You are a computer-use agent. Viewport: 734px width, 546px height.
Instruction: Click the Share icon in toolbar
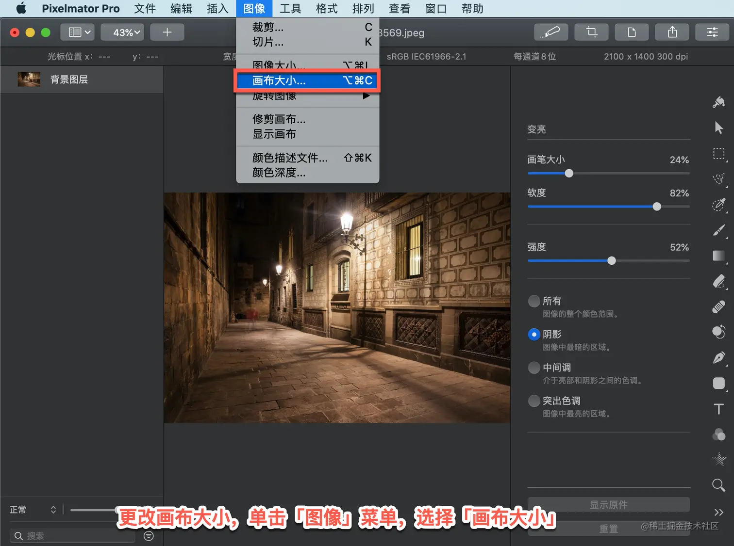(672, 32)
